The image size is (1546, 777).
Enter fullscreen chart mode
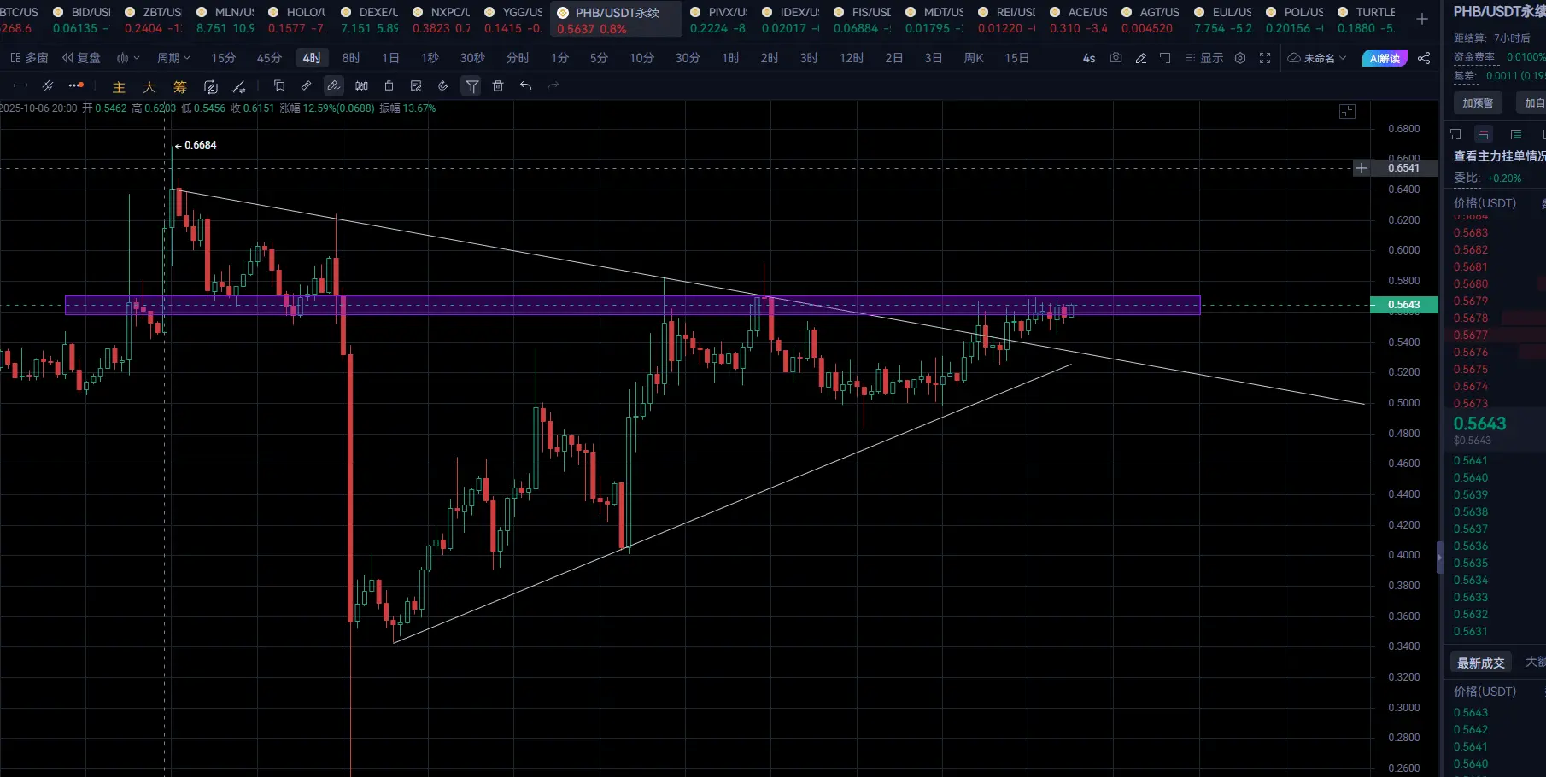tap(1265, 58)
